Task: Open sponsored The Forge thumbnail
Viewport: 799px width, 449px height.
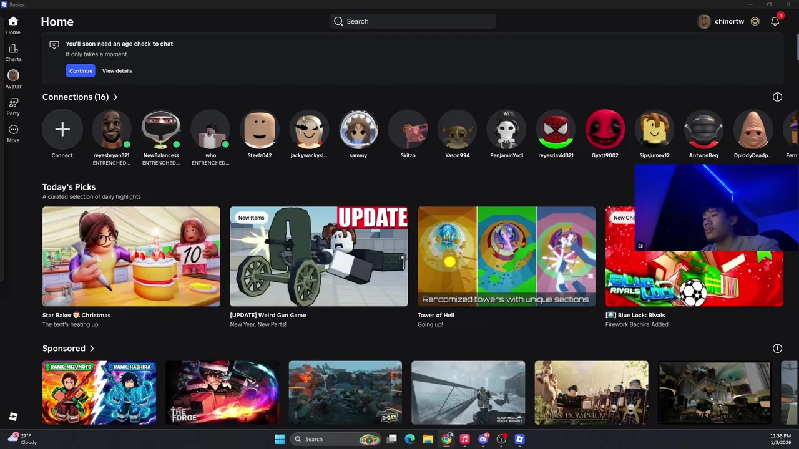Action: click(x=222, y=393)
